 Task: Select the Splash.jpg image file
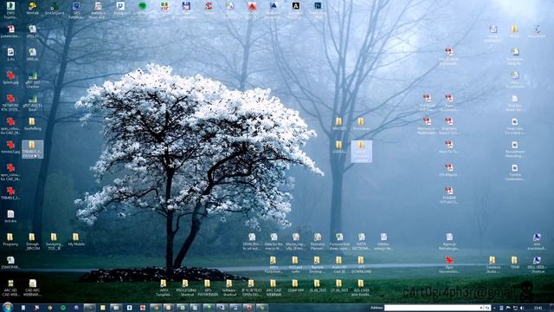point(10,77)
